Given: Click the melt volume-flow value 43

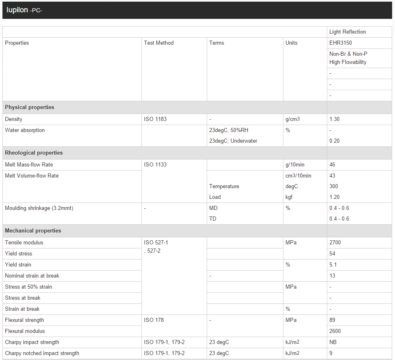Looking at the screenshot, I should click(x=332, y=176).
